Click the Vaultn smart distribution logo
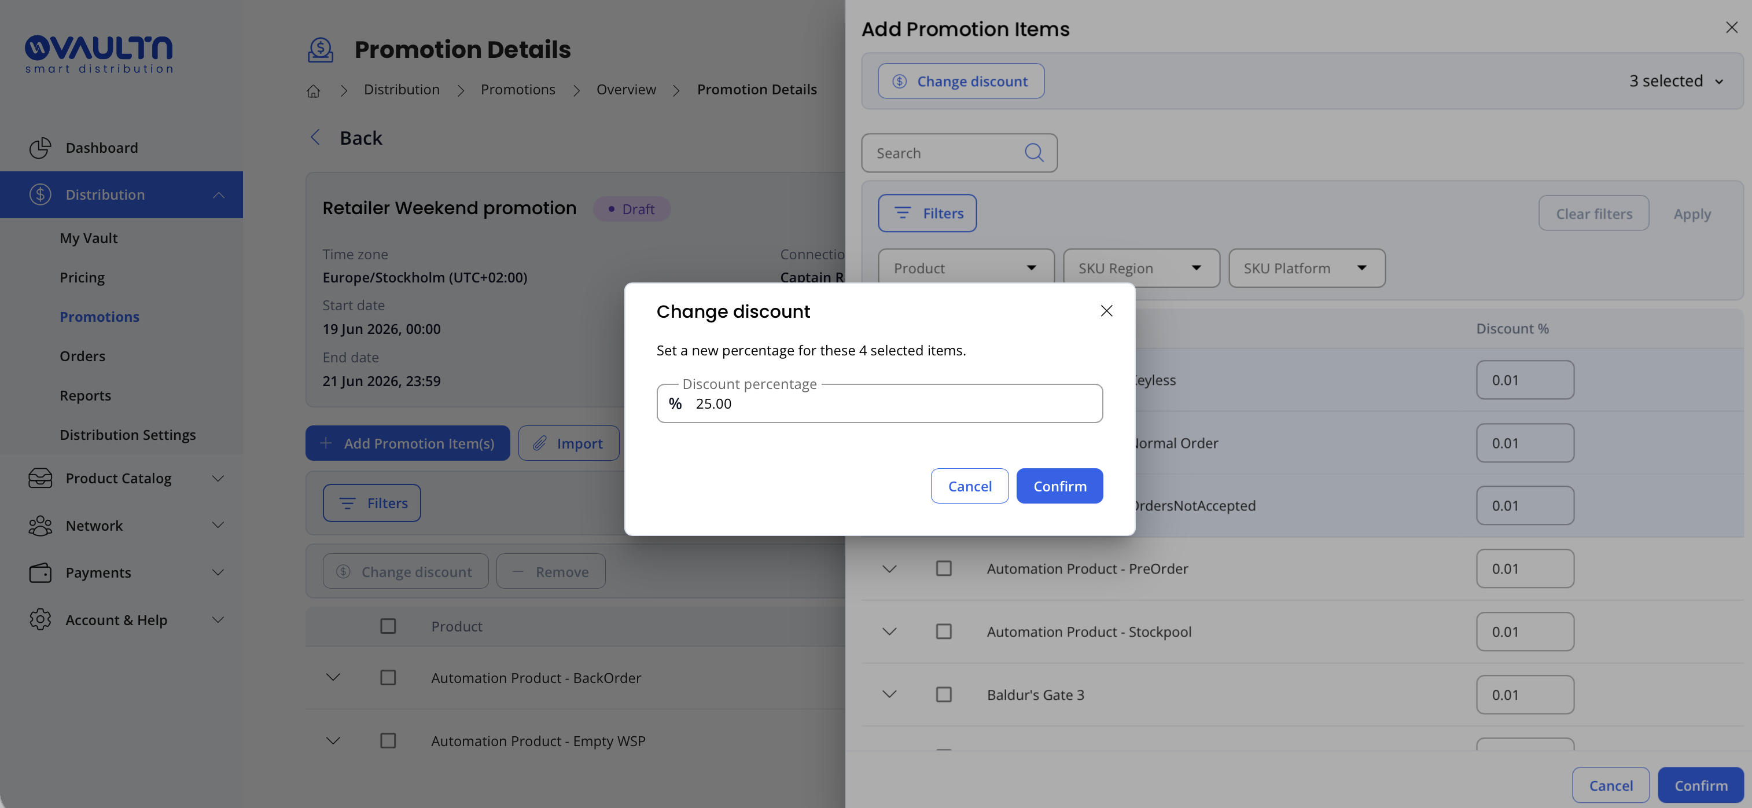 [x=100, y=54]
